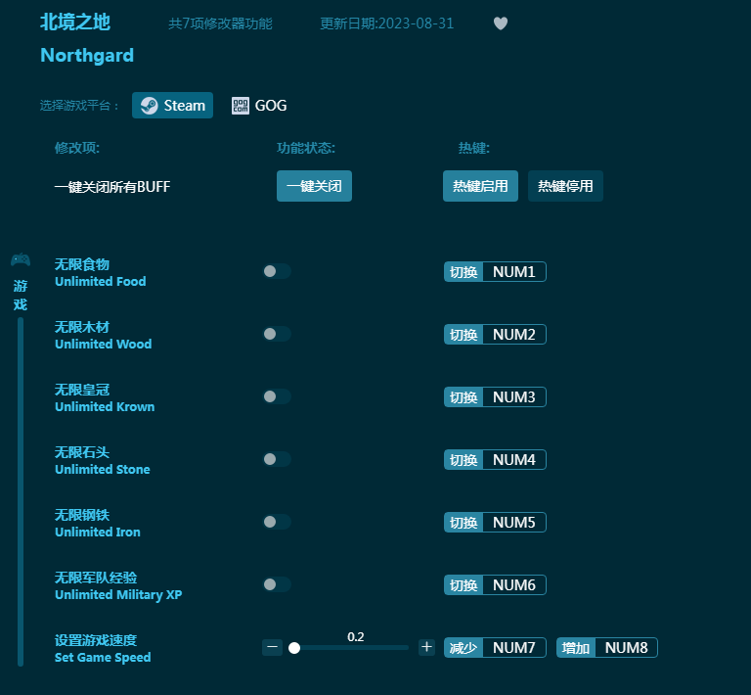This screenshot has width=751, height=695.
Task: Click the 切换 button beside NUM2
Action: coord(464,335)
